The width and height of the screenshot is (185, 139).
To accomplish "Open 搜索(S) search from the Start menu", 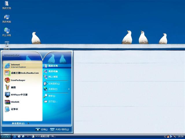I will [52, 96].
